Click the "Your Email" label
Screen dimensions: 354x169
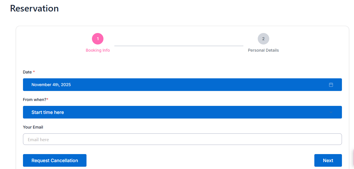click(33, 127)
